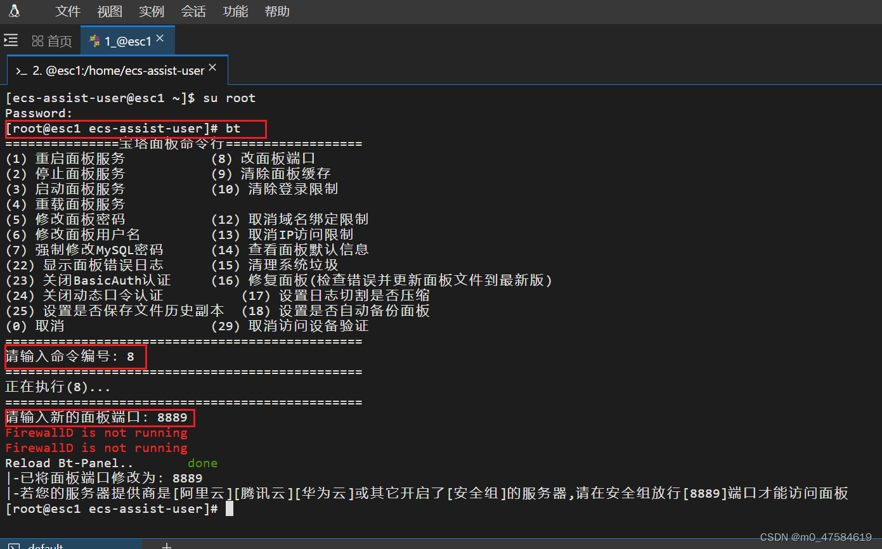Click option (2) 停止面板服务
This screenshot has height=549, width=882.
(65, 174)
